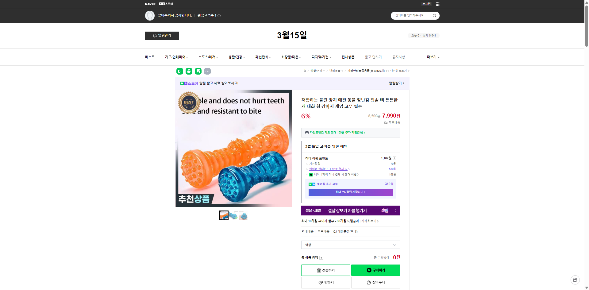This screenshot has height=290, width=589.
Task: Click the 최대 5% 적립 시작하기 banner button
Action: point(350,192)
